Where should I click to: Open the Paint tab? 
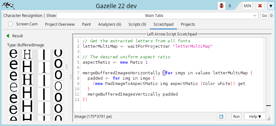click(86, 24)
